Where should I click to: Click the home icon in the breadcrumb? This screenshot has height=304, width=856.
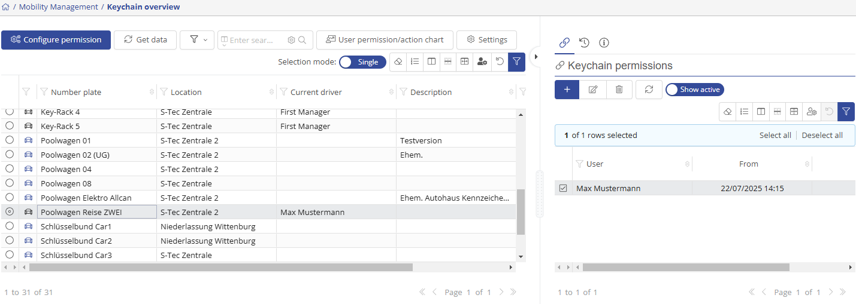click(x=6, y=7)
